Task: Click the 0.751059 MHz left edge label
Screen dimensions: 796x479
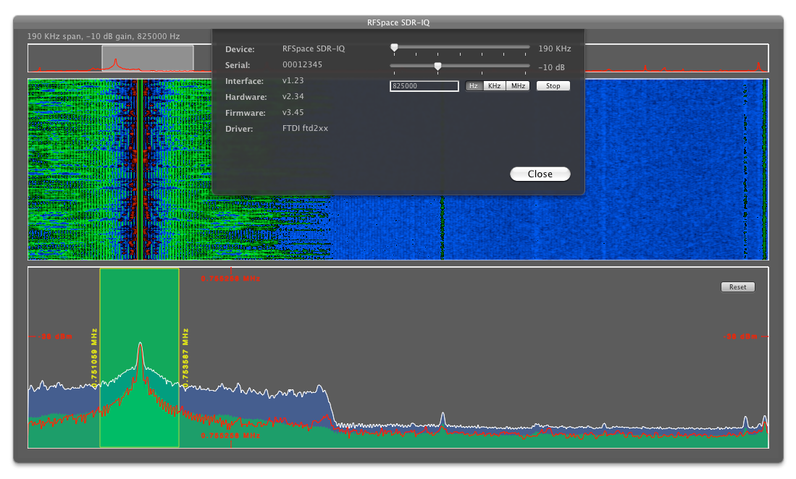Action: (x=94, y=358)
